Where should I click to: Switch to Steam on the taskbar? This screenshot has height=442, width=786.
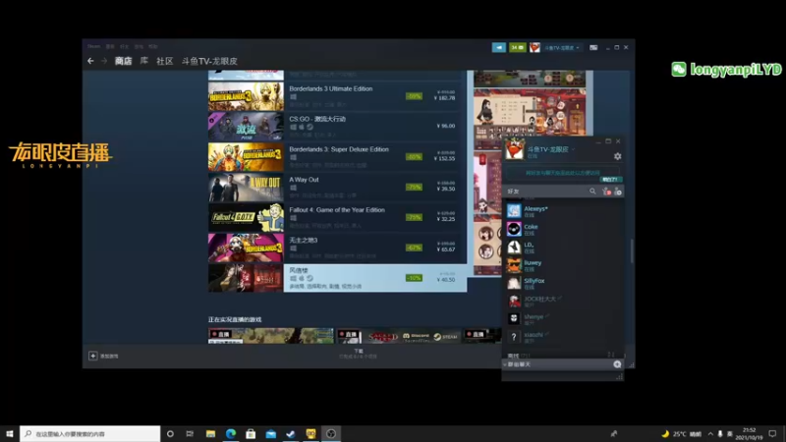291,433
